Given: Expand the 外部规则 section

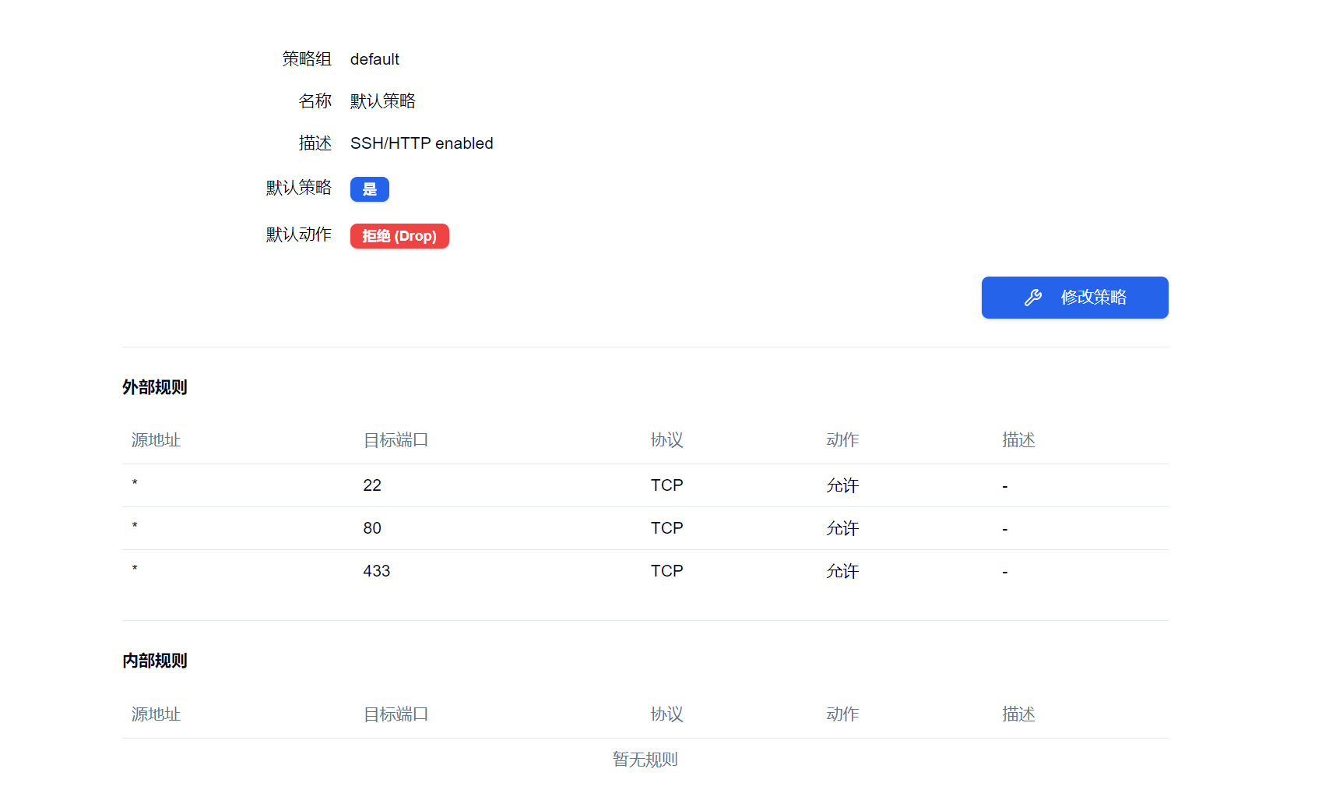Looking at the screenshot, I should point(154,387).
